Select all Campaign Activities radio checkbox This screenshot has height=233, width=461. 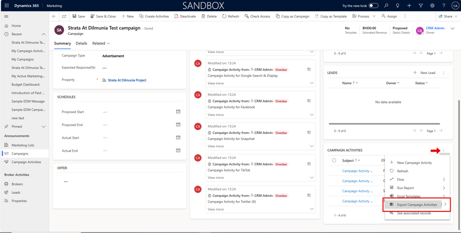click(334, 160)
